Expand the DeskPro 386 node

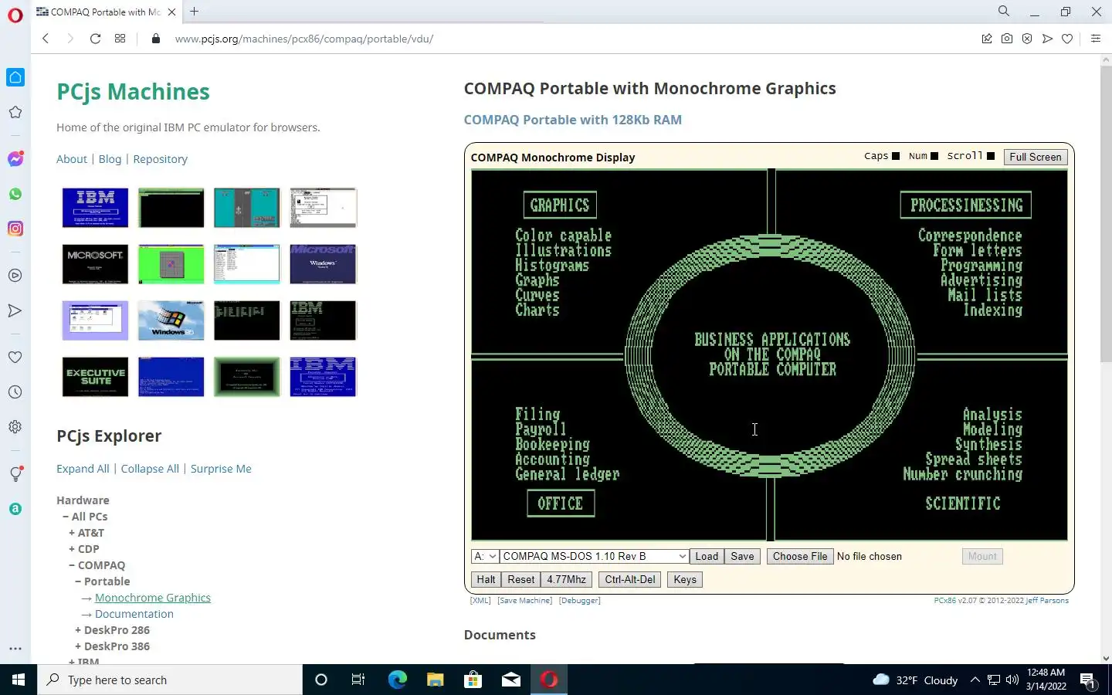coord(78,646)
